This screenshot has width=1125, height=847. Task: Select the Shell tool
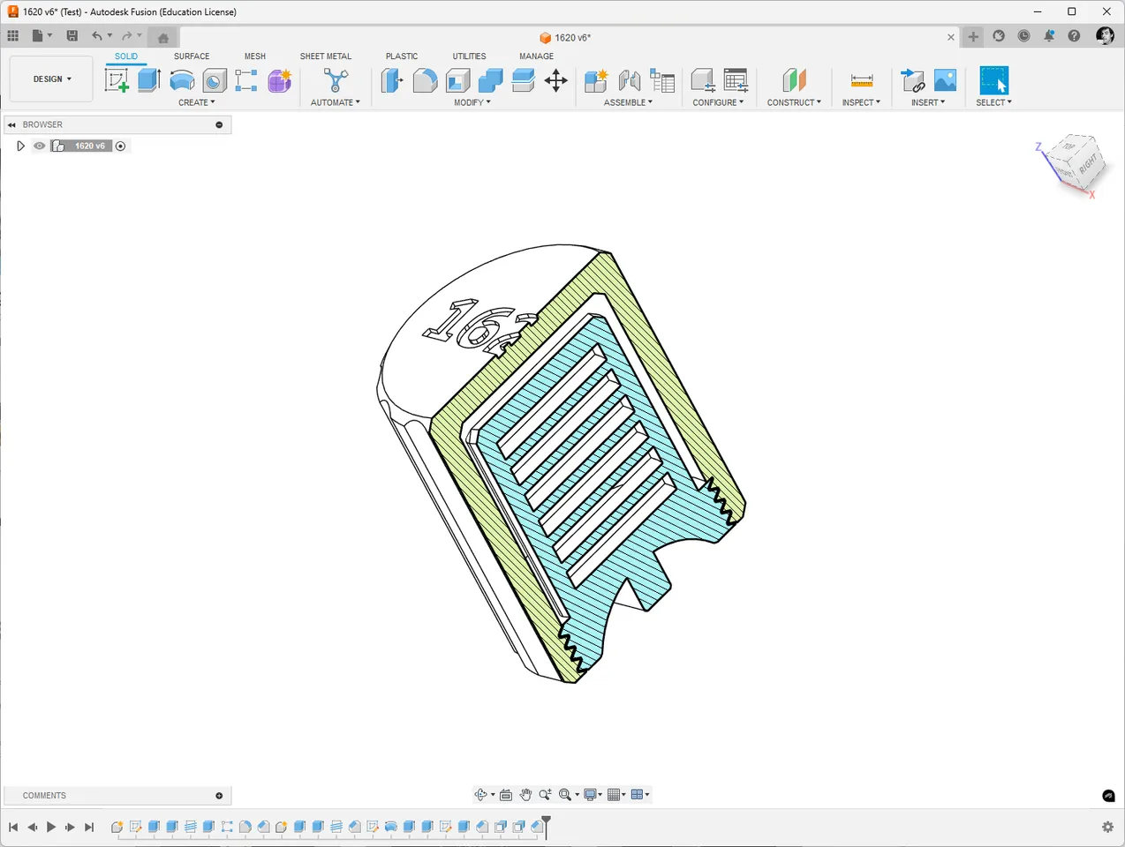tap(457, 80)
